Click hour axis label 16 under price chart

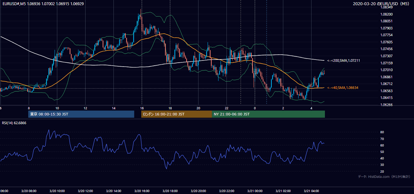(142, 108)
